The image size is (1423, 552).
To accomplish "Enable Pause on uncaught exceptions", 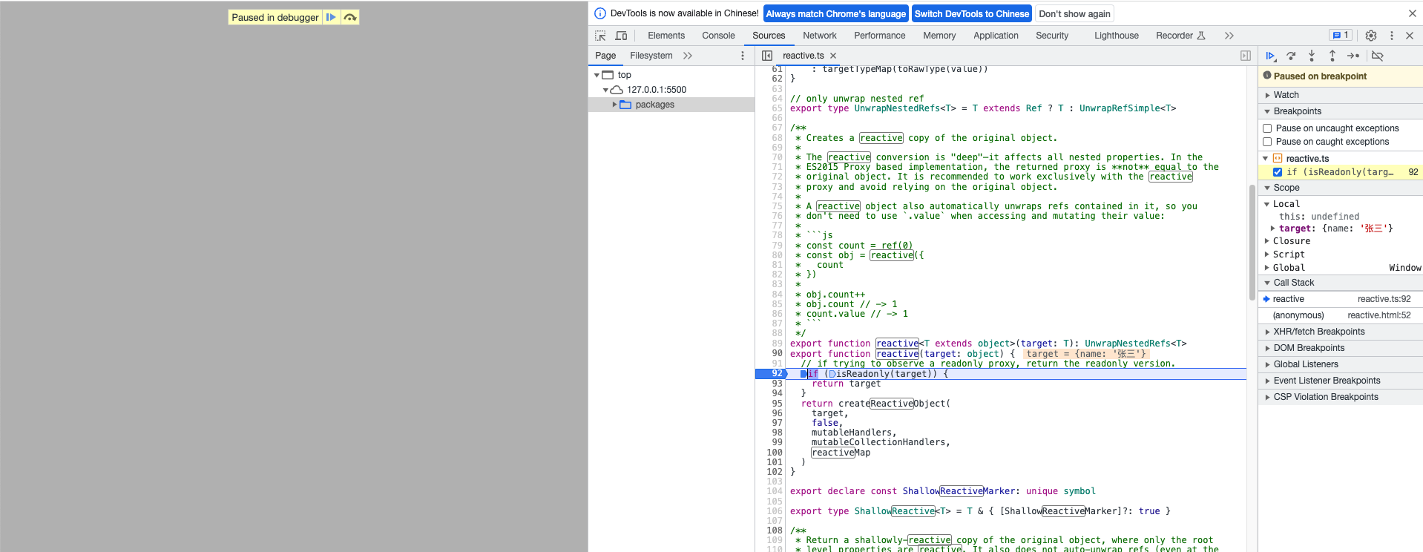I will (x=1267, y=128).
